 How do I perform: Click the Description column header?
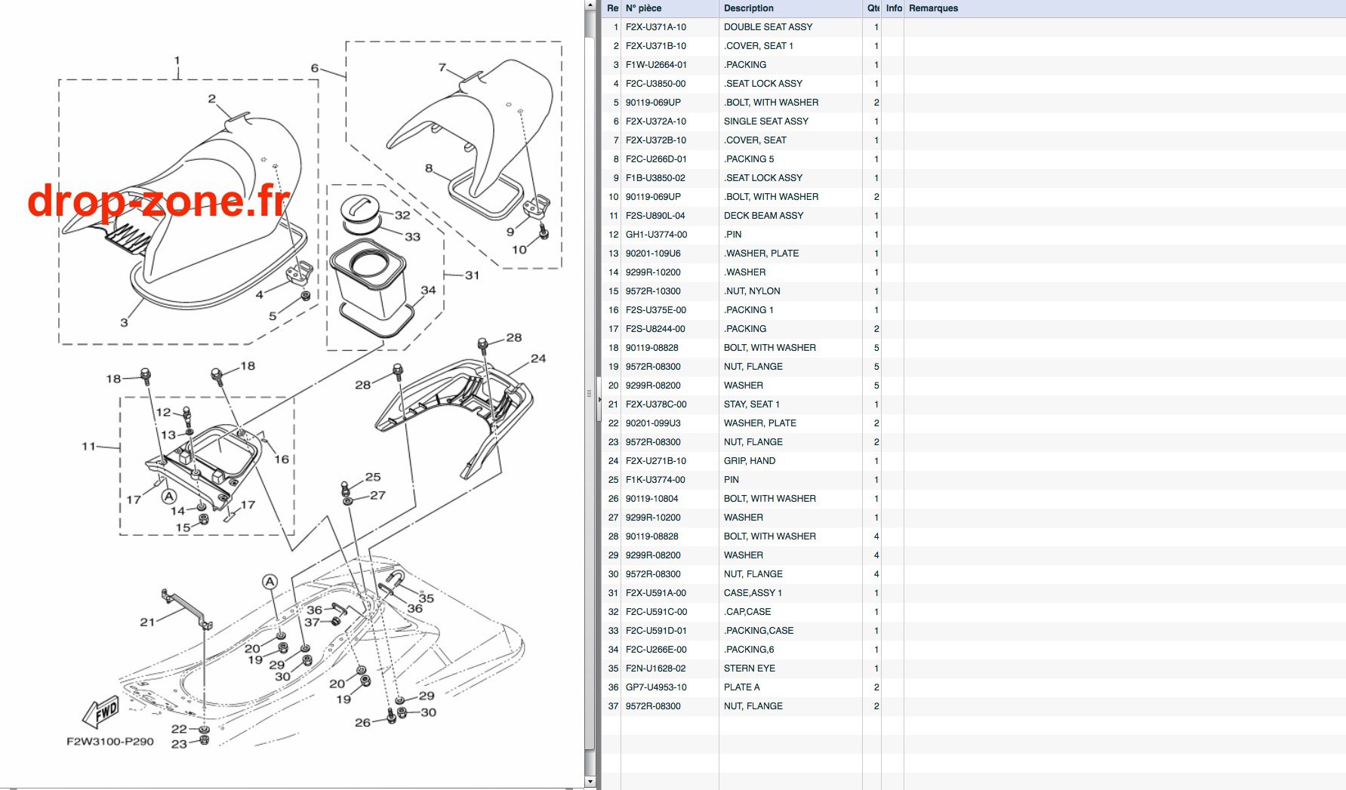click(790, 8)
